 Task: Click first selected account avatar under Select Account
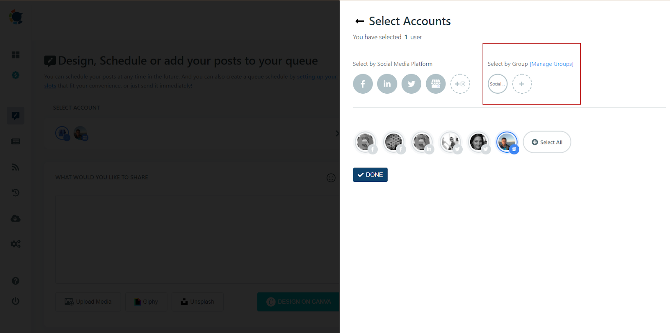click(62, 133)
